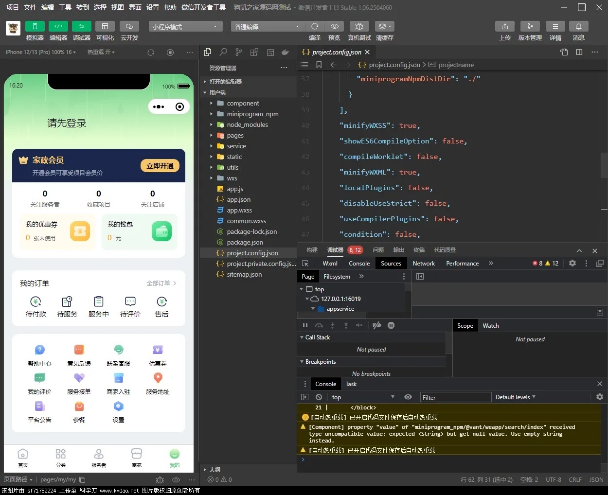Viewport: 608px width, 495px height.
Task: Click the clear cache layers icon
Action: (384, 27)
